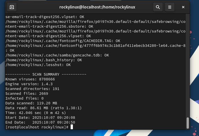Click the Infected files: 0 line
This screenshot has width=199, height=136.
coord(24,98)
